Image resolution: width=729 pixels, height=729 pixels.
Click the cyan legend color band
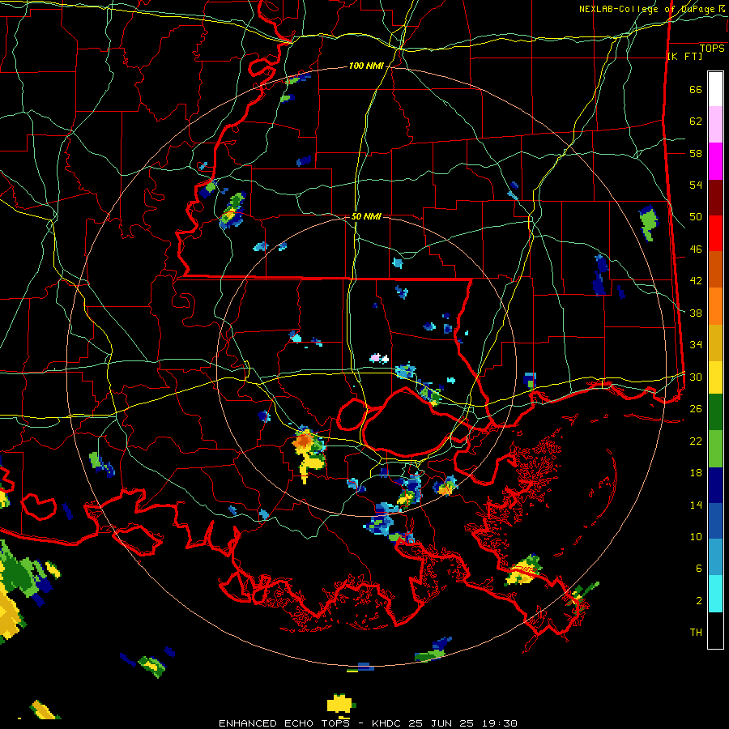coord(715,595)
